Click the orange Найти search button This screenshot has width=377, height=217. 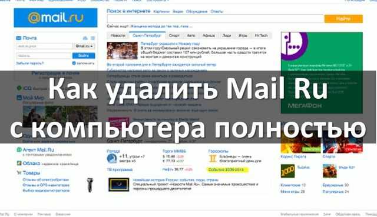coord(343,19)
